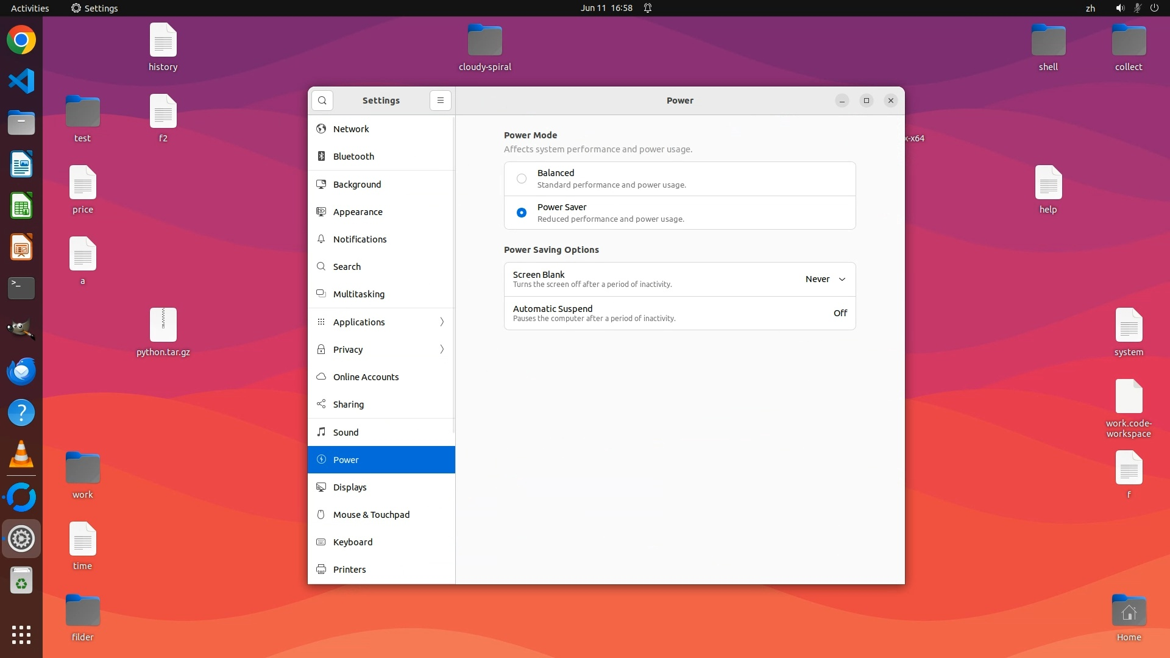Click the Bluetooth icon in sidebar

coord(321,157)
